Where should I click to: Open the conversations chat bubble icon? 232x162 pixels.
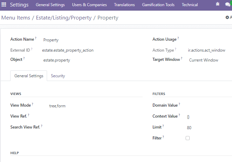[228, 4]
